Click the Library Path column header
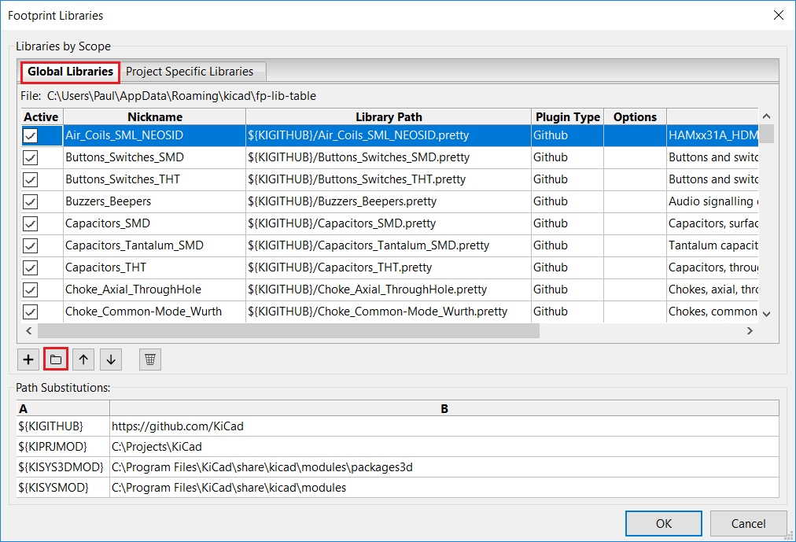The width and height of the screenshot is (796, 542). point(389,116)
